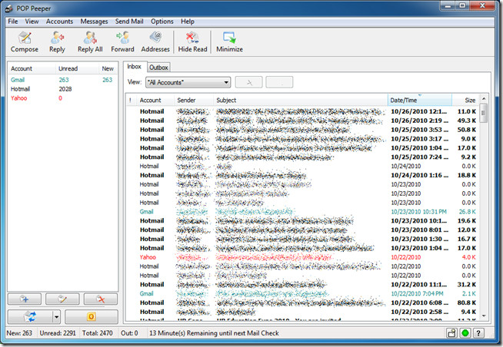Viewport: 503px width, 347px height.
Task: Click the Compose toolbar icon
Action: (x=25, y=42)
